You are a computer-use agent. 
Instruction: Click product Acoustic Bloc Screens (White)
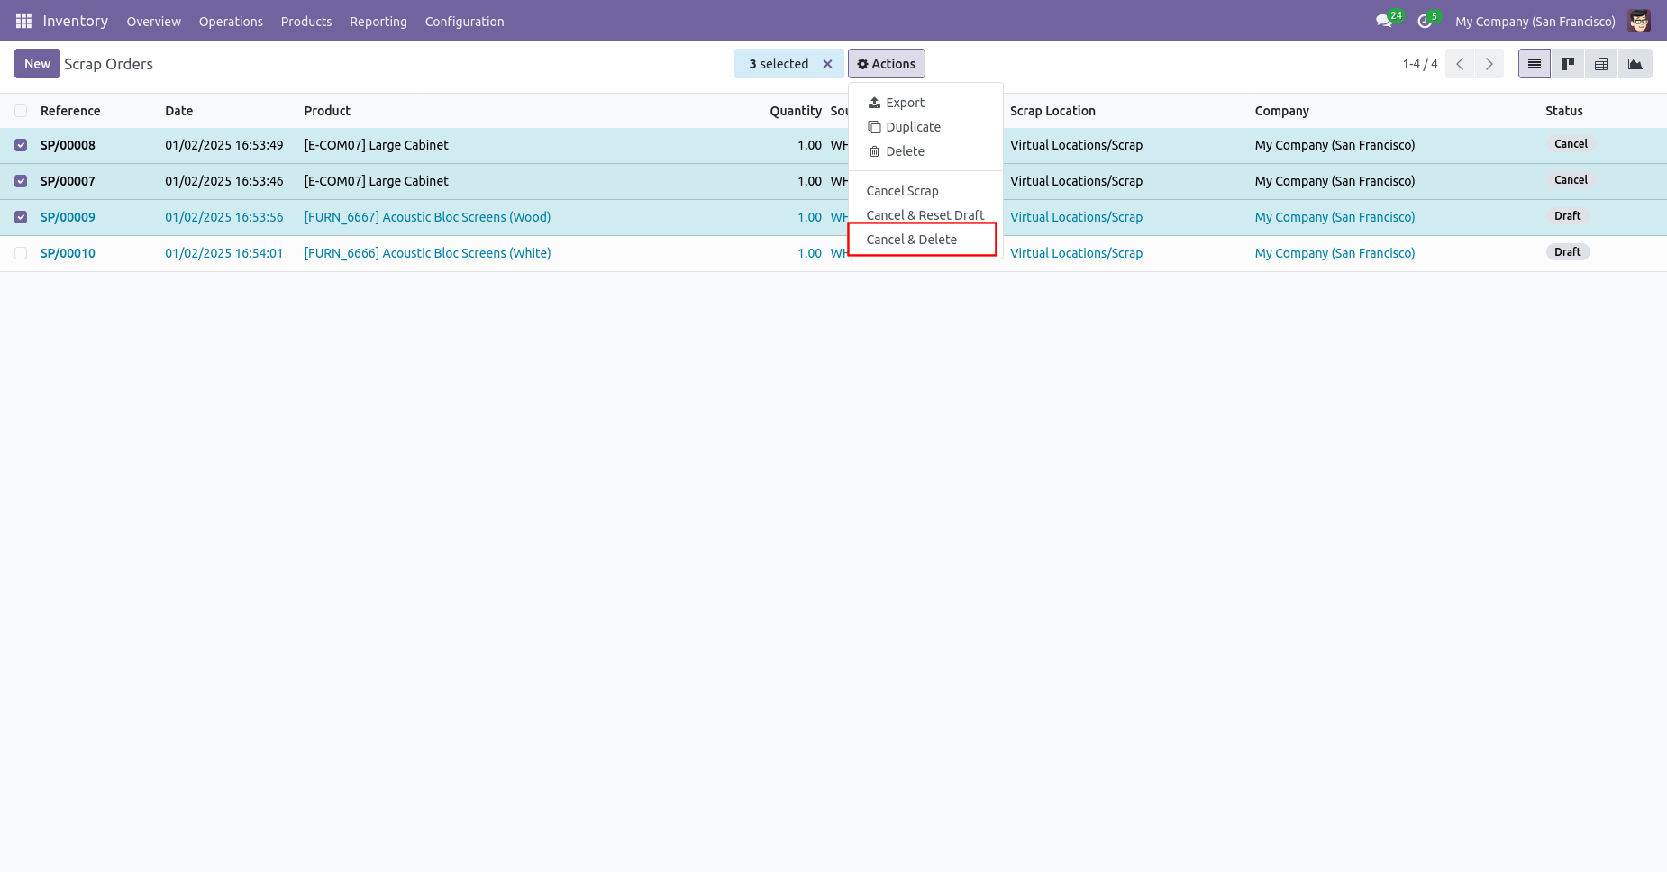[x=427, y=253]
